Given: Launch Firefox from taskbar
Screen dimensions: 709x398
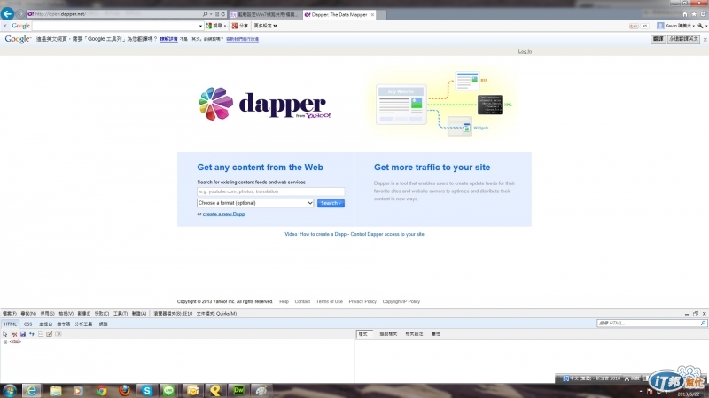Looking at the screenshot, I should click(x=124, y=391).
